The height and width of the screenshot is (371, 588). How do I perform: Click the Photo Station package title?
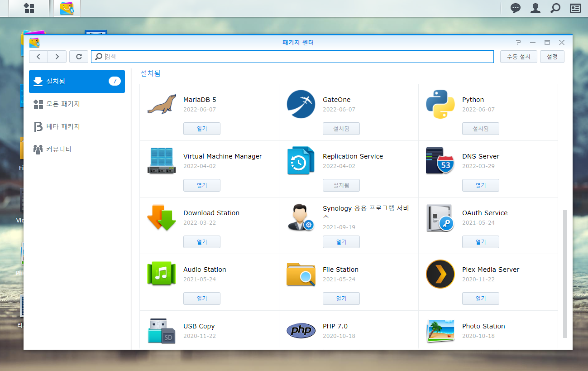(x=483, y=326)
